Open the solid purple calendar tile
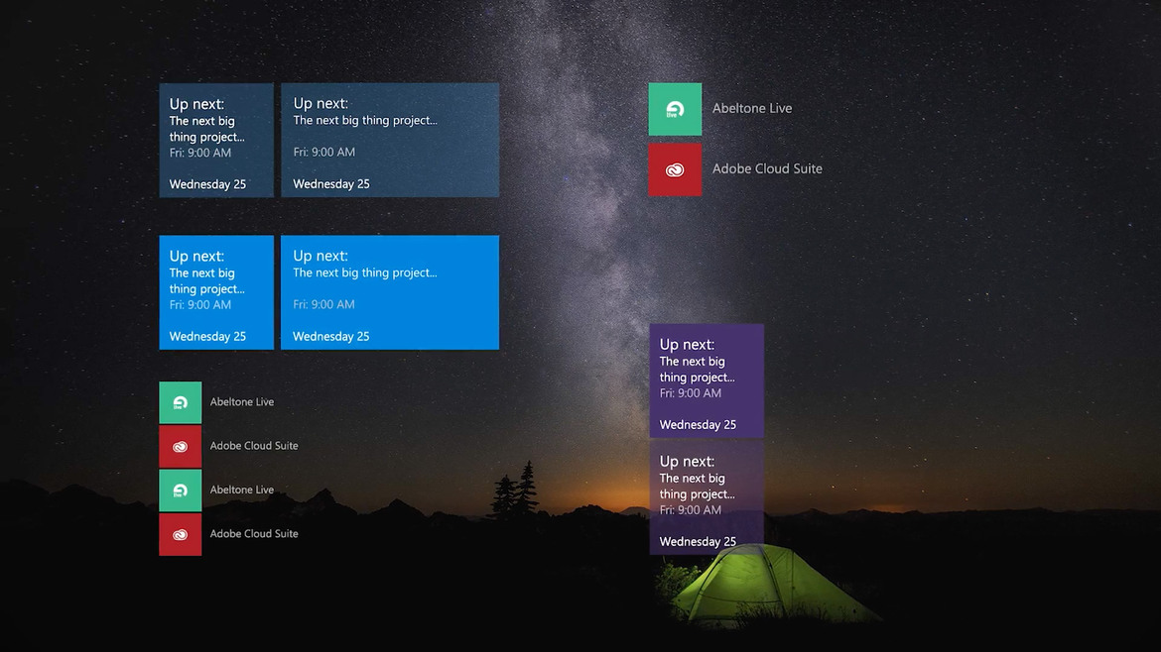Screen dimensions: 1161x652 point(707,380)
